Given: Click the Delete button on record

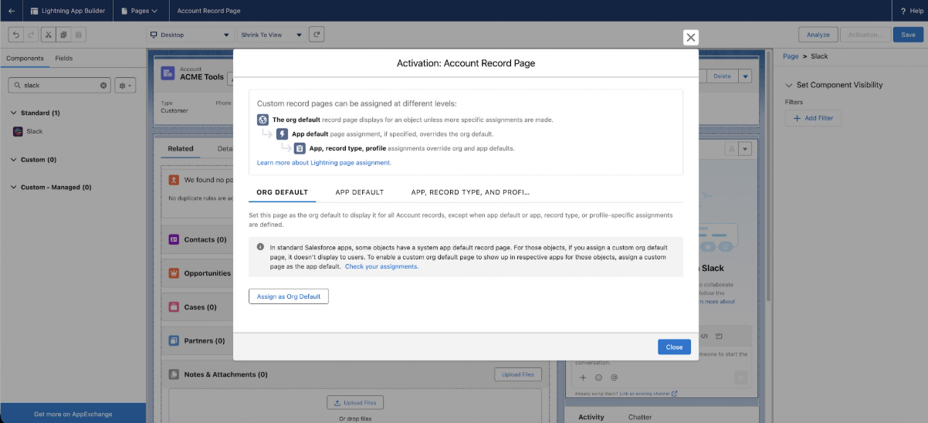Looking at the screenshot, I should coord(722,76).
